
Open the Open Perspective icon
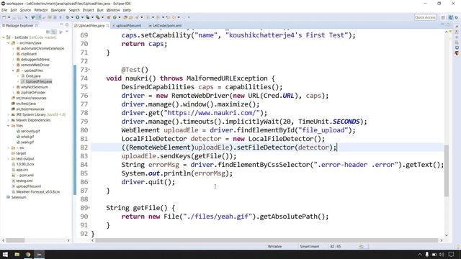tap(443, 17)
